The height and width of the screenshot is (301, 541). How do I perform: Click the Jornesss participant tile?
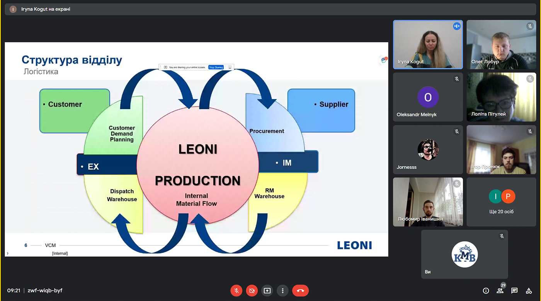(428, 149)
